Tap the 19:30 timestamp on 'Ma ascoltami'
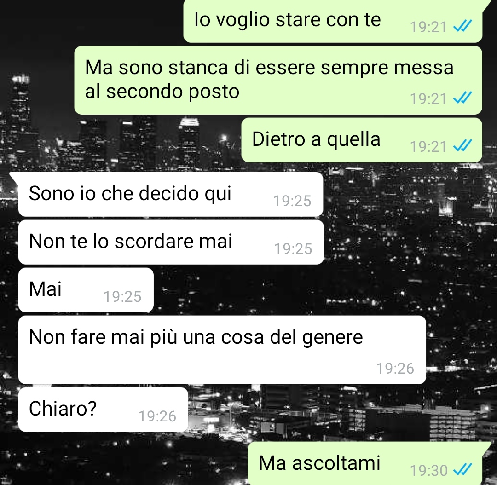Screen dimensions: 497x485 (x=429, y=470)
